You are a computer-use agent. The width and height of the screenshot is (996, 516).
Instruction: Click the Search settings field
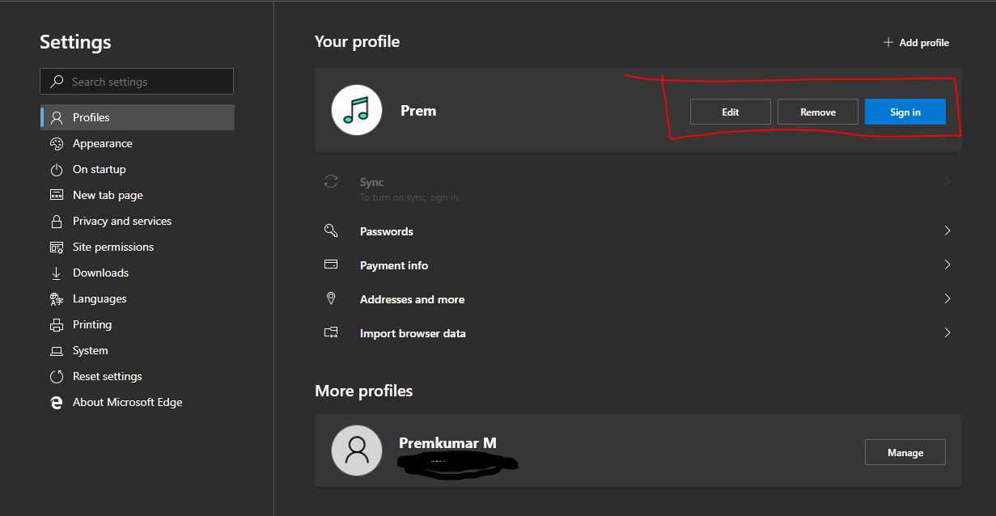point(136,81)
